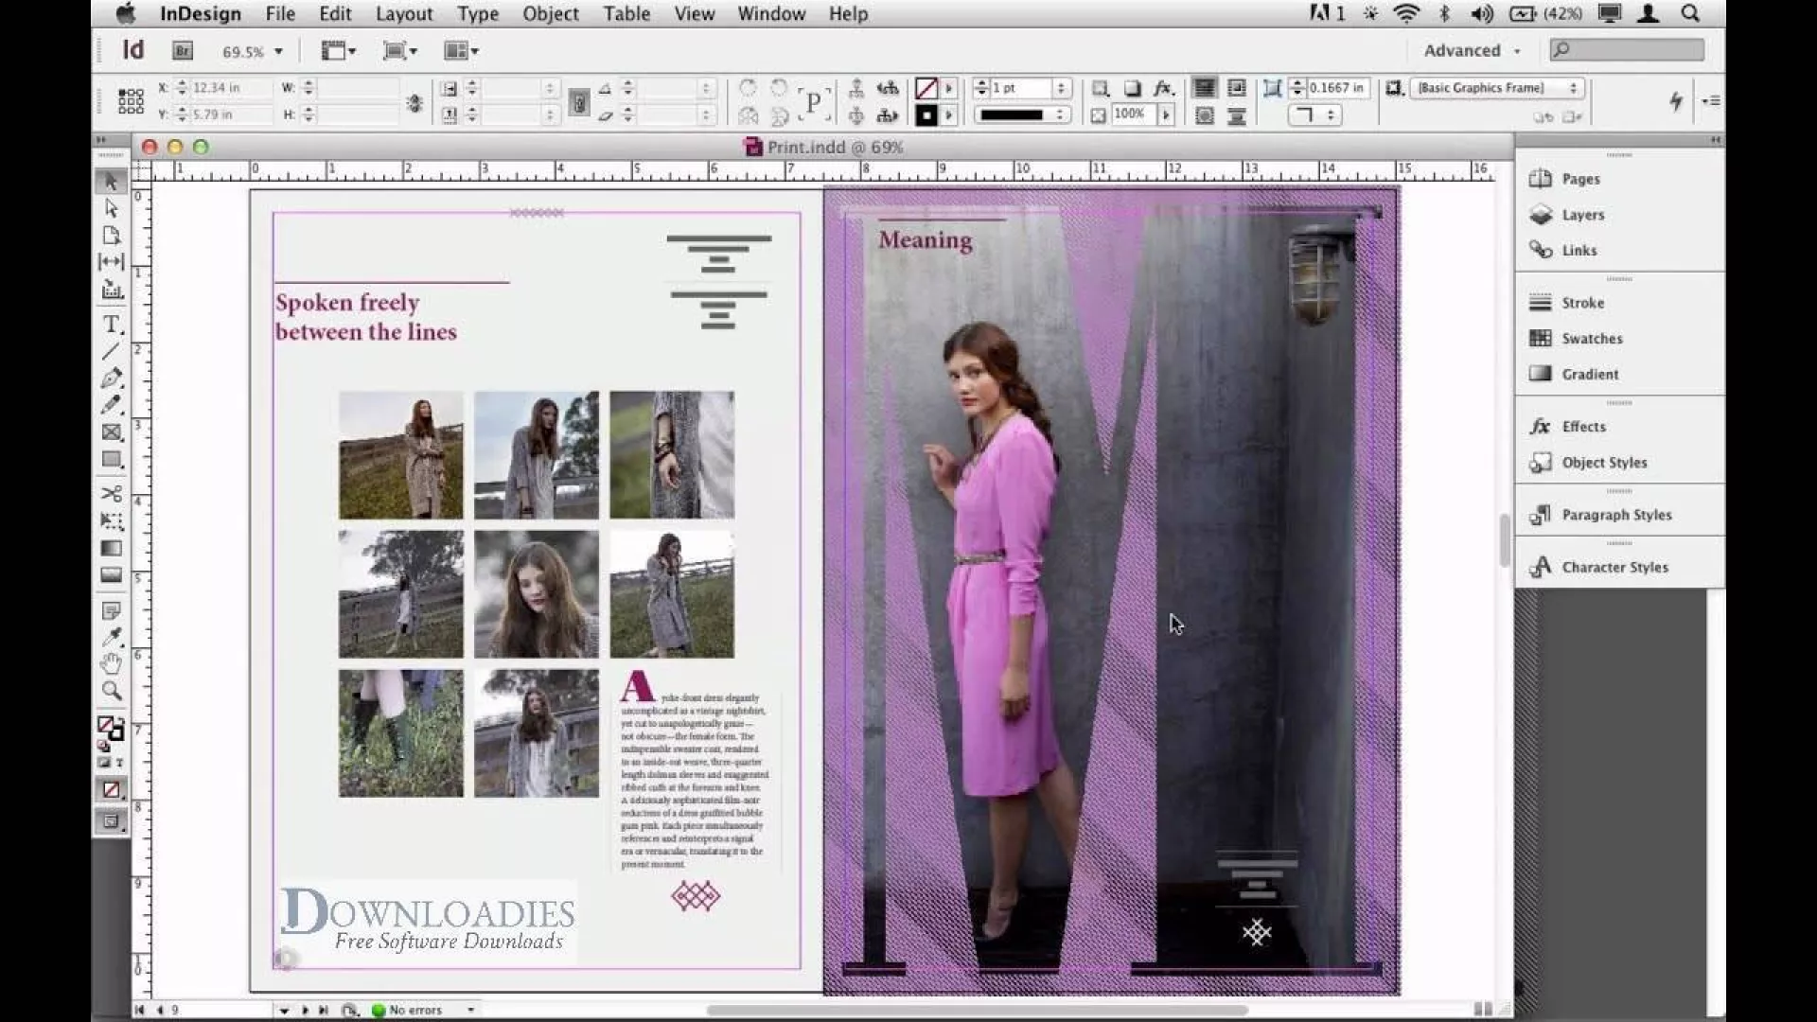
Task: Activate the Rectangle Frame tool
Action: coord(112,432)
